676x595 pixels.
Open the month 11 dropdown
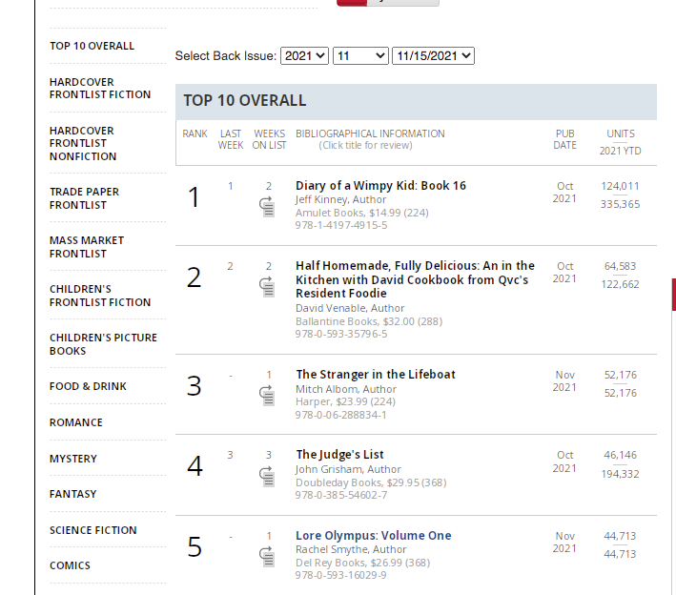(x=360, y=56)
